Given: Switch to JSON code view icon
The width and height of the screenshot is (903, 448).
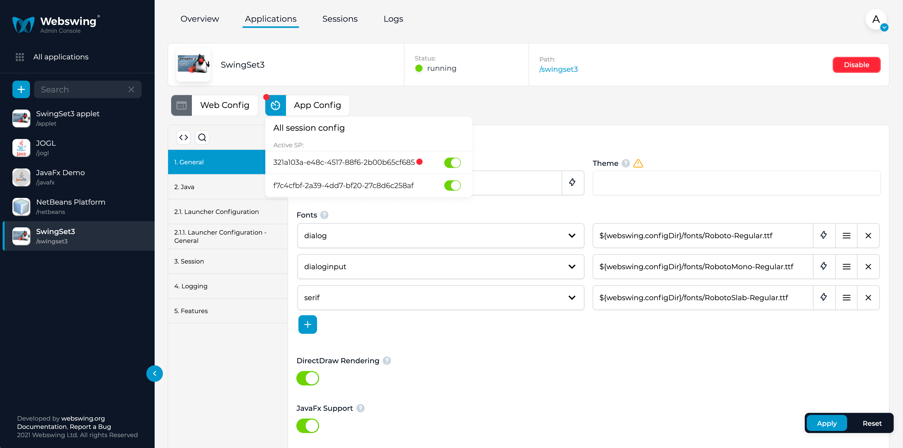Looking at the screenshot, I should click(x=184, y=137).
